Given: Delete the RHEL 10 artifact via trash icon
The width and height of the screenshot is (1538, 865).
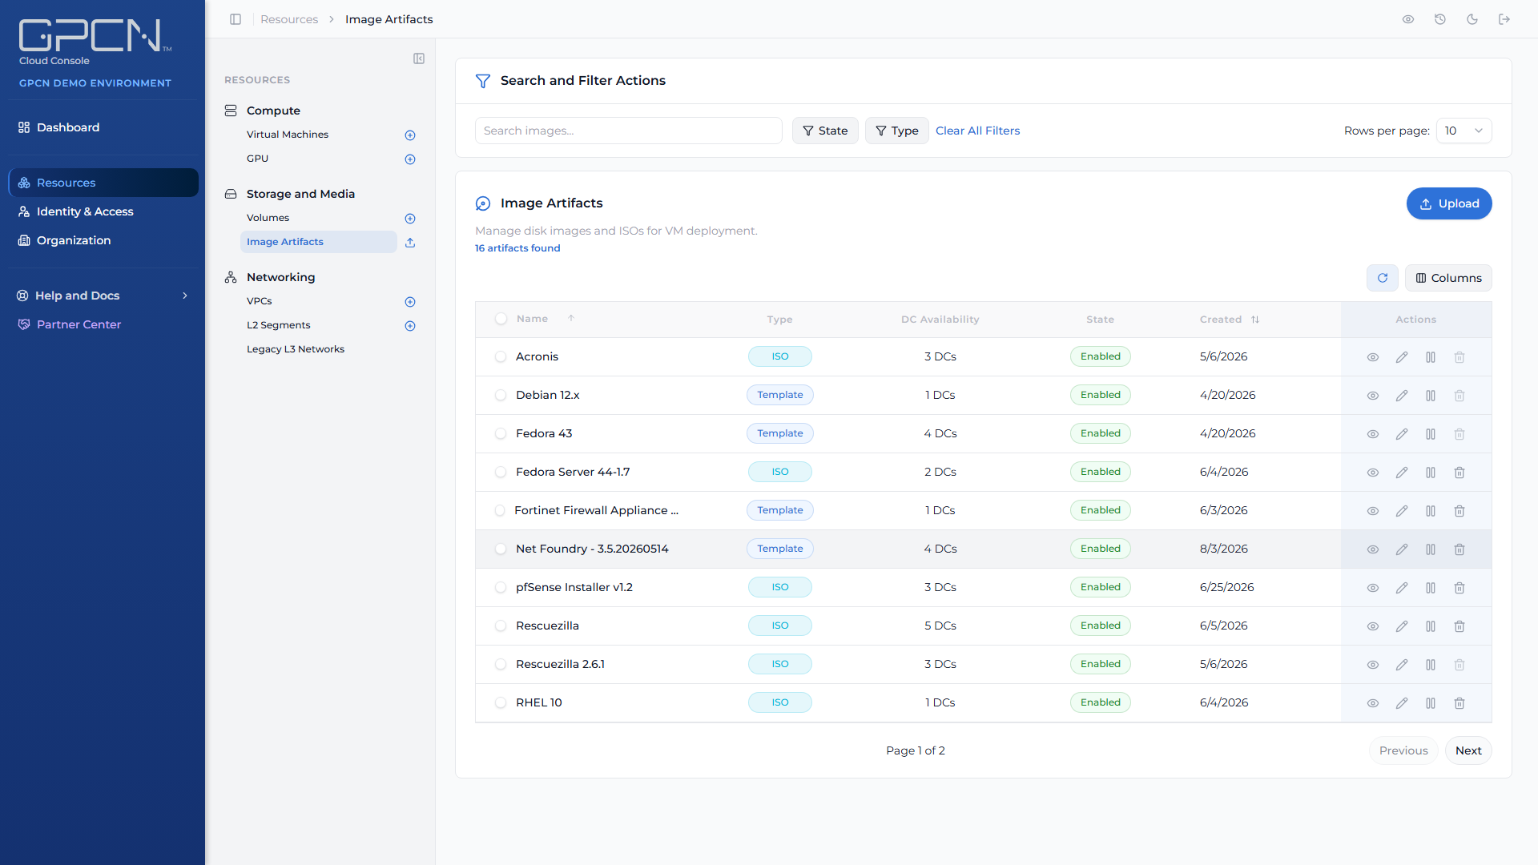Looking at the screenshot, I should pyautogui.click(x=1459, y=703).
